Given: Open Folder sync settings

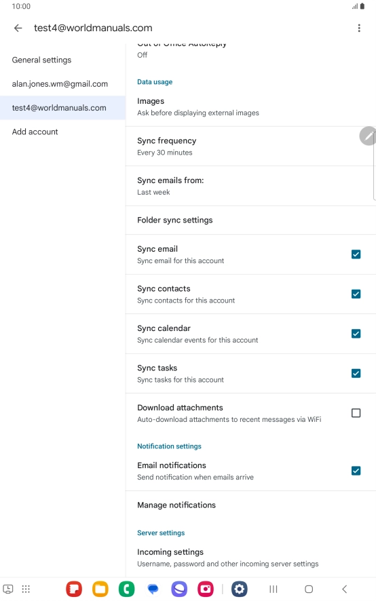Looking at the screenshot, I should 250,220.
